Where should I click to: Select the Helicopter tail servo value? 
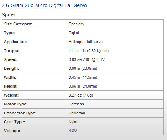[x=85, y=42]
